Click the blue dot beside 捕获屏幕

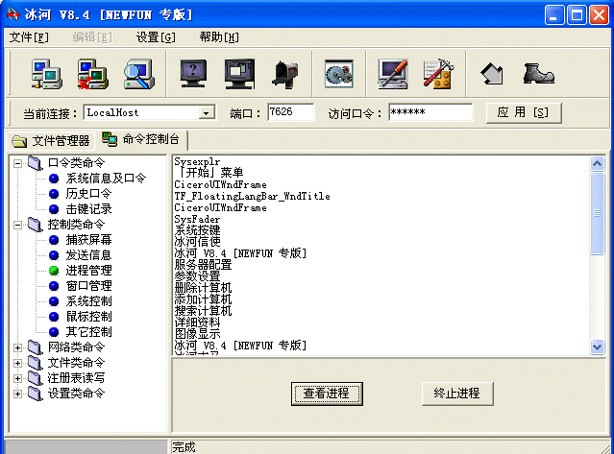54,240
